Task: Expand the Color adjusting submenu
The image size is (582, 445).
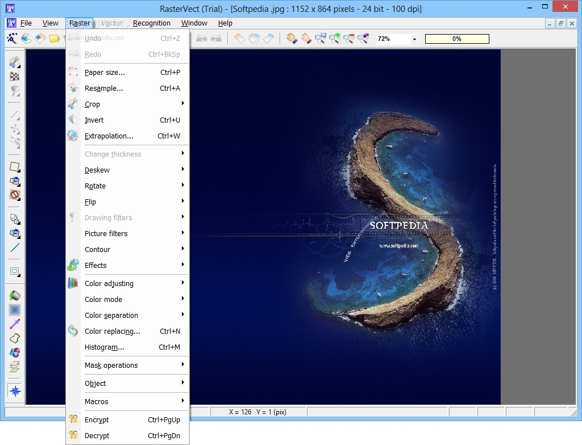Action: pos(127,283)
